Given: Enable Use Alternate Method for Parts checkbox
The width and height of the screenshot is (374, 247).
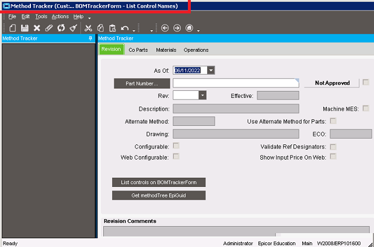Looking at the screenshot, I should click(333, 121).
